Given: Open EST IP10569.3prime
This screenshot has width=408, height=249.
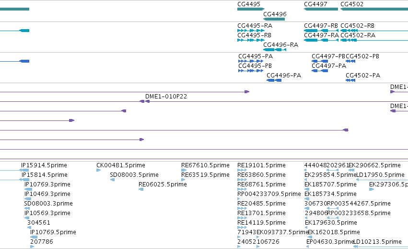Looking at the screenshot, I should [x=47, y=213].
